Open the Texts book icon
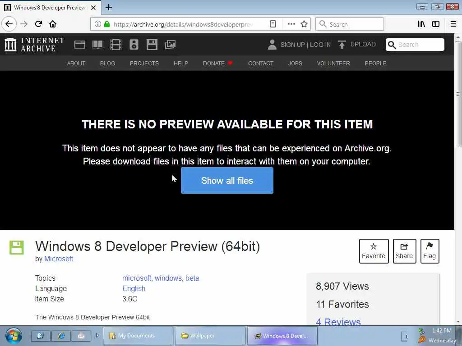The height and width of the screenshot is (346, 462). point(98,45)
